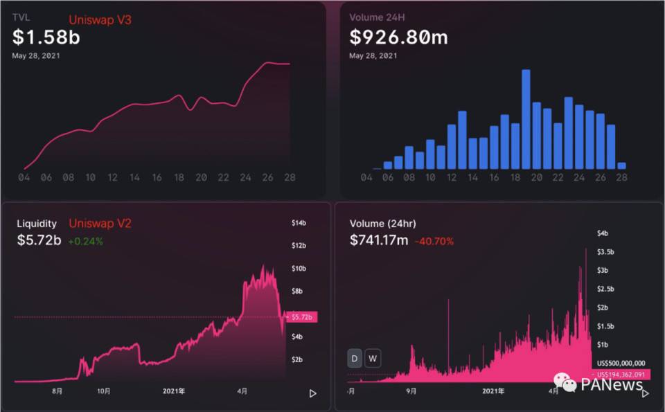This screenshot has height=412, width=665.
Task: Click the play arrow in the Liquidity chart
Action: [x=312, y=393]
